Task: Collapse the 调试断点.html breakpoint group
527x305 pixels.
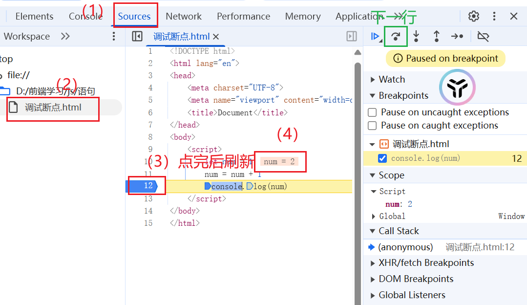Action: tap(372, 145)
